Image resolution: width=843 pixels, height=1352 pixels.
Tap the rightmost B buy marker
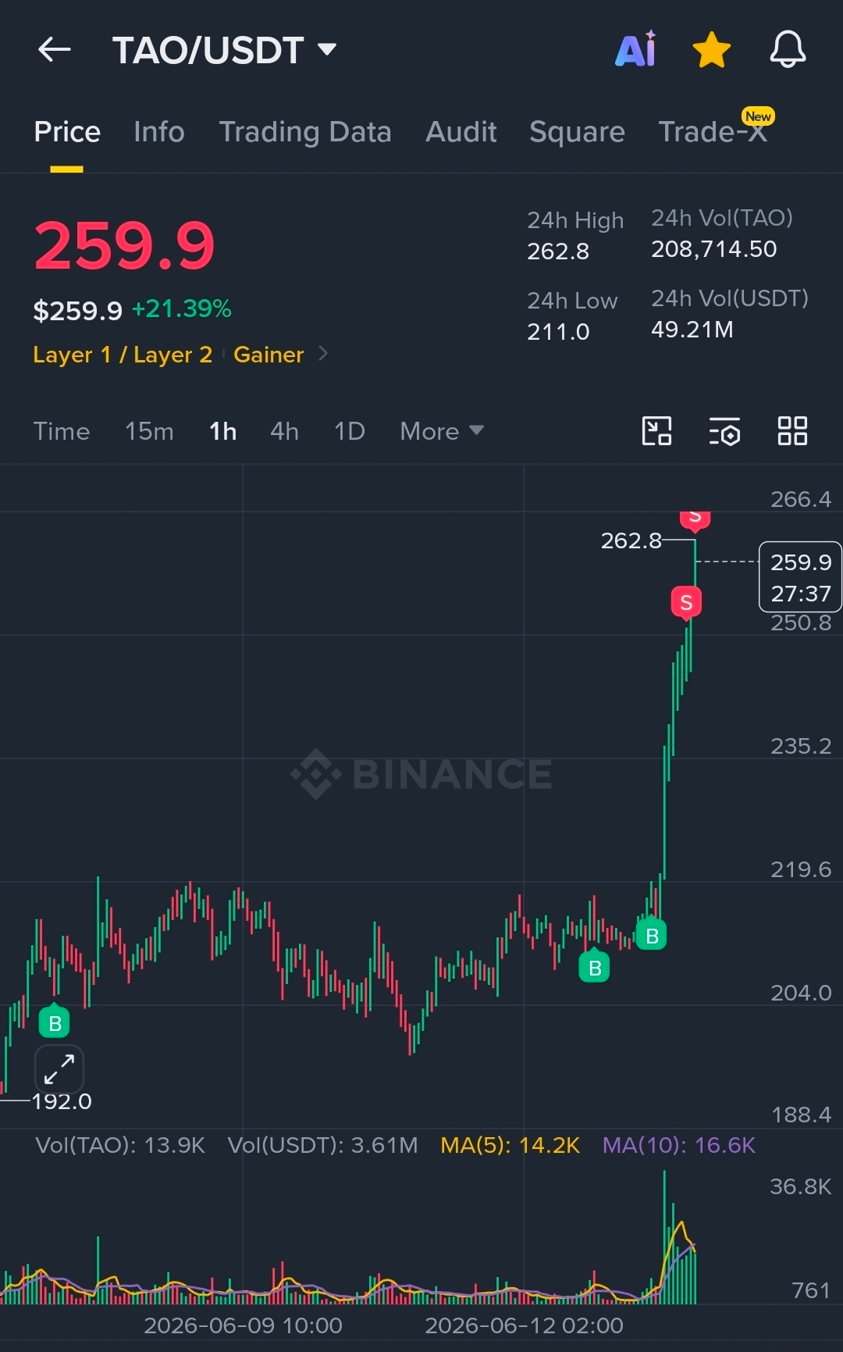652,935
